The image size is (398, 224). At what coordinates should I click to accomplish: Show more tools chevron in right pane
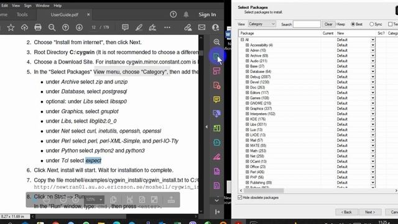tap(216, 200)
